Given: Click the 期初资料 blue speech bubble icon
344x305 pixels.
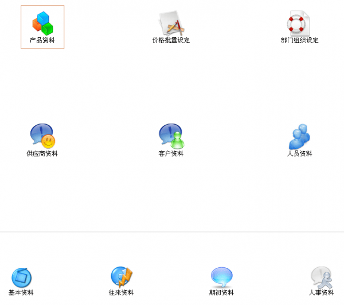Looking at the screenshot, I should point(221,277).
